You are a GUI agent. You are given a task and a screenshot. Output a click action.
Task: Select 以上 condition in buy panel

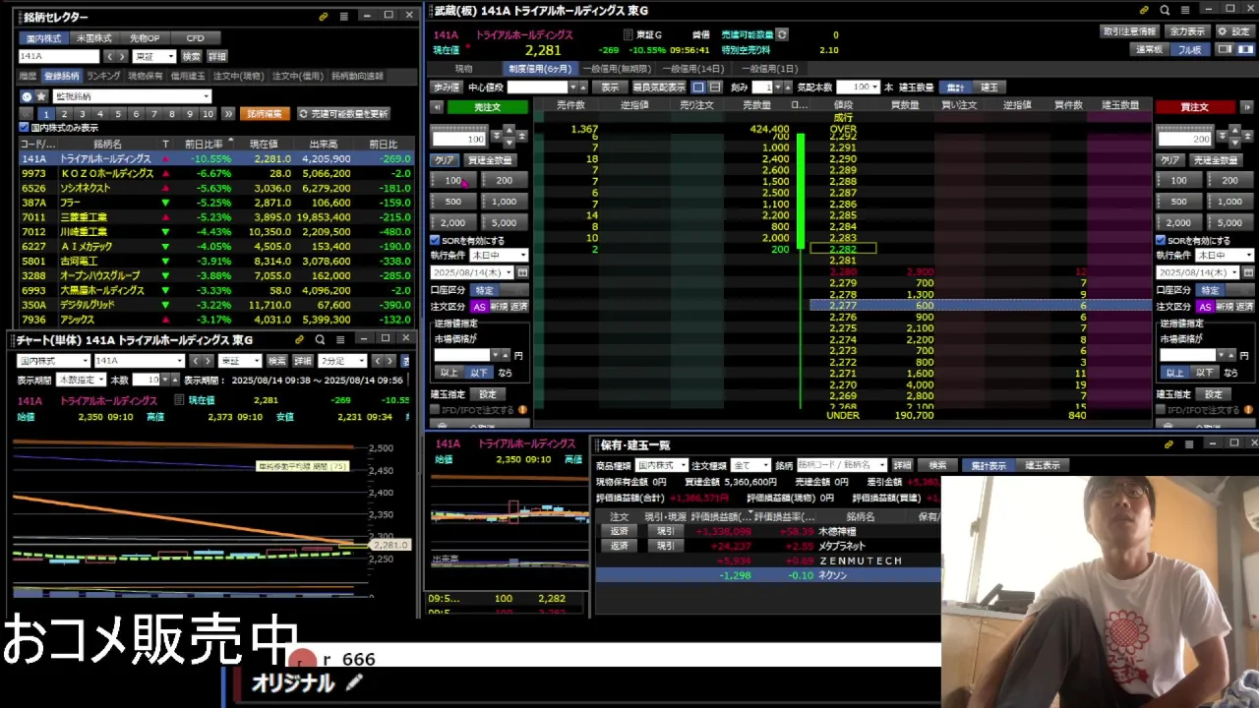[1174, 373]
